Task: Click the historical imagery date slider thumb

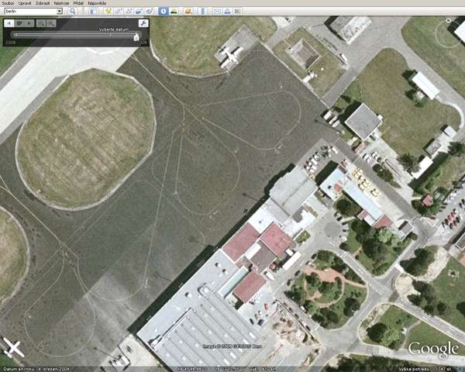Action: click(137, 36)
